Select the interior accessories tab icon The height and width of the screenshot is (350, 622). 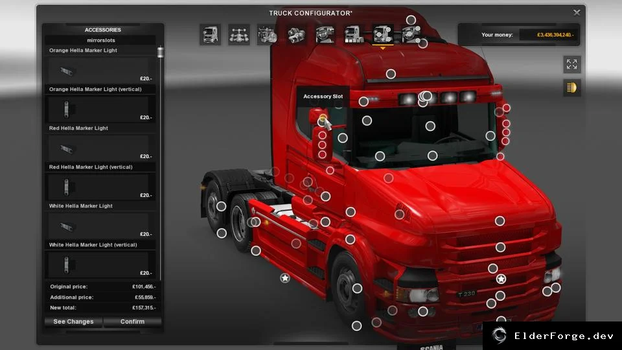coord(411,34)
